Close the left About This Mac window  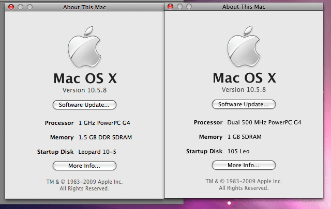tap(11, 7)
